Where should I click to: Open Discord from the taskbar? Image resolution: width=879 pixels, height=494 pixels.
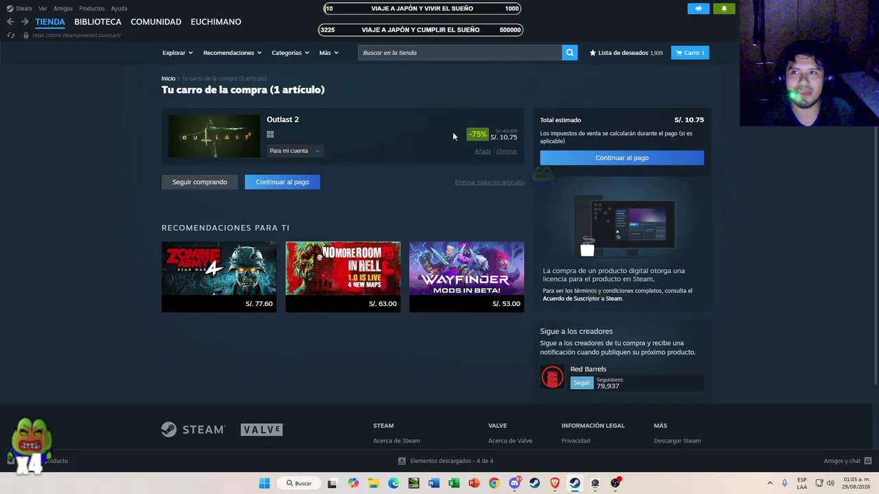tap(514, 483)
